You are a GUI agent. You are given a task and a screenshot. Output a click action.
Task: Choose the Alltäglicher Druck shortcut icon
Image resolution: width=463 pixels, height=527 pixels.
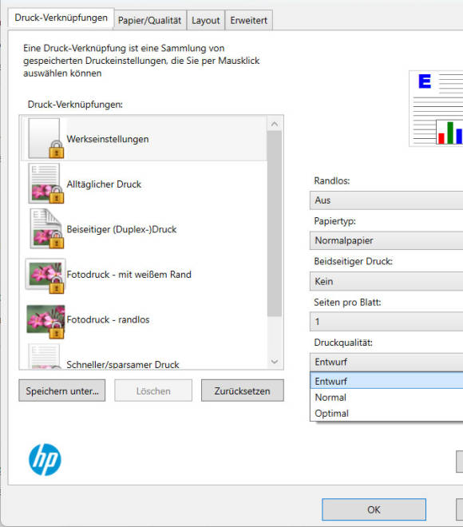coord(46,183)
